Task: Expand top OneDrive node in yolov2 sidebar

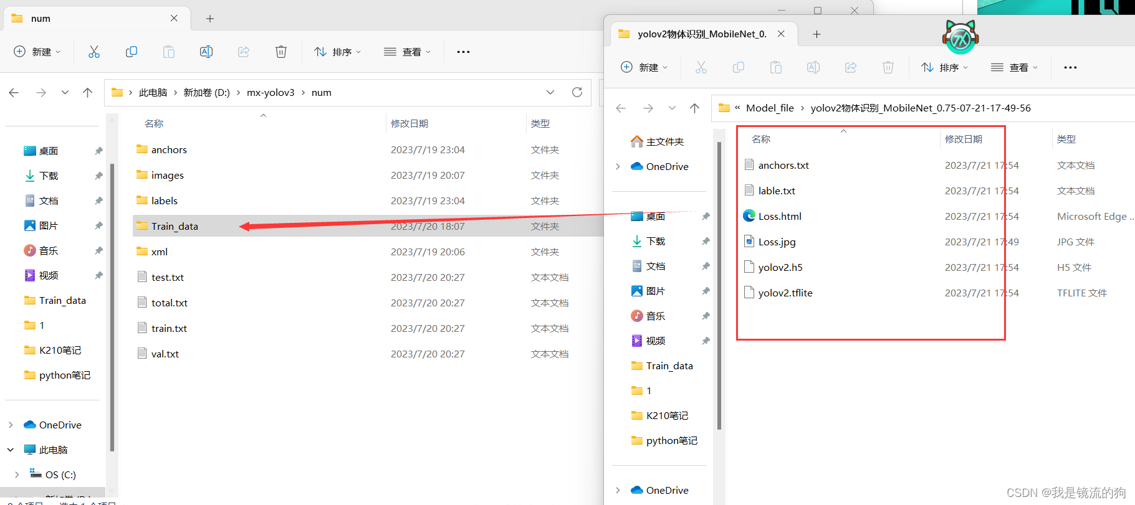Action: coord(618,166)
